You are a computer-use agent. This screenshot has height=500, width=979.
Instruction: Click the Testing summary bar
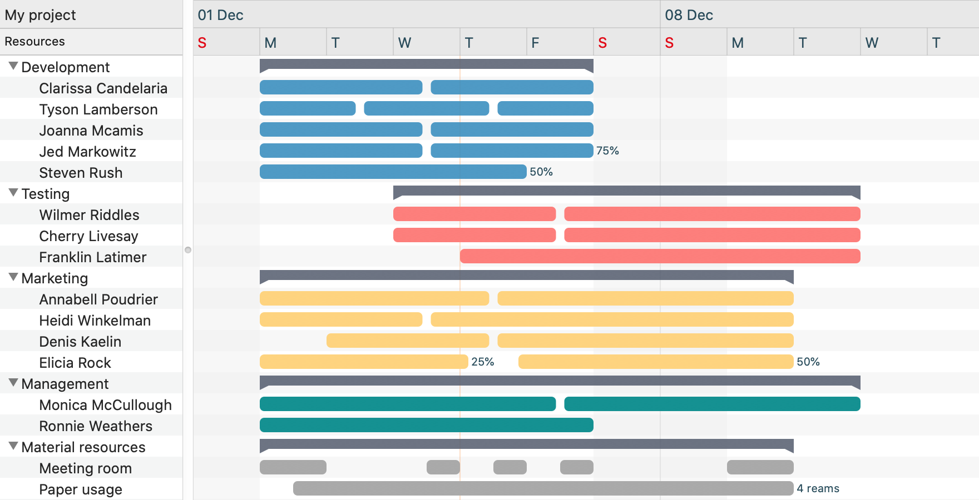tap(626, 191)
